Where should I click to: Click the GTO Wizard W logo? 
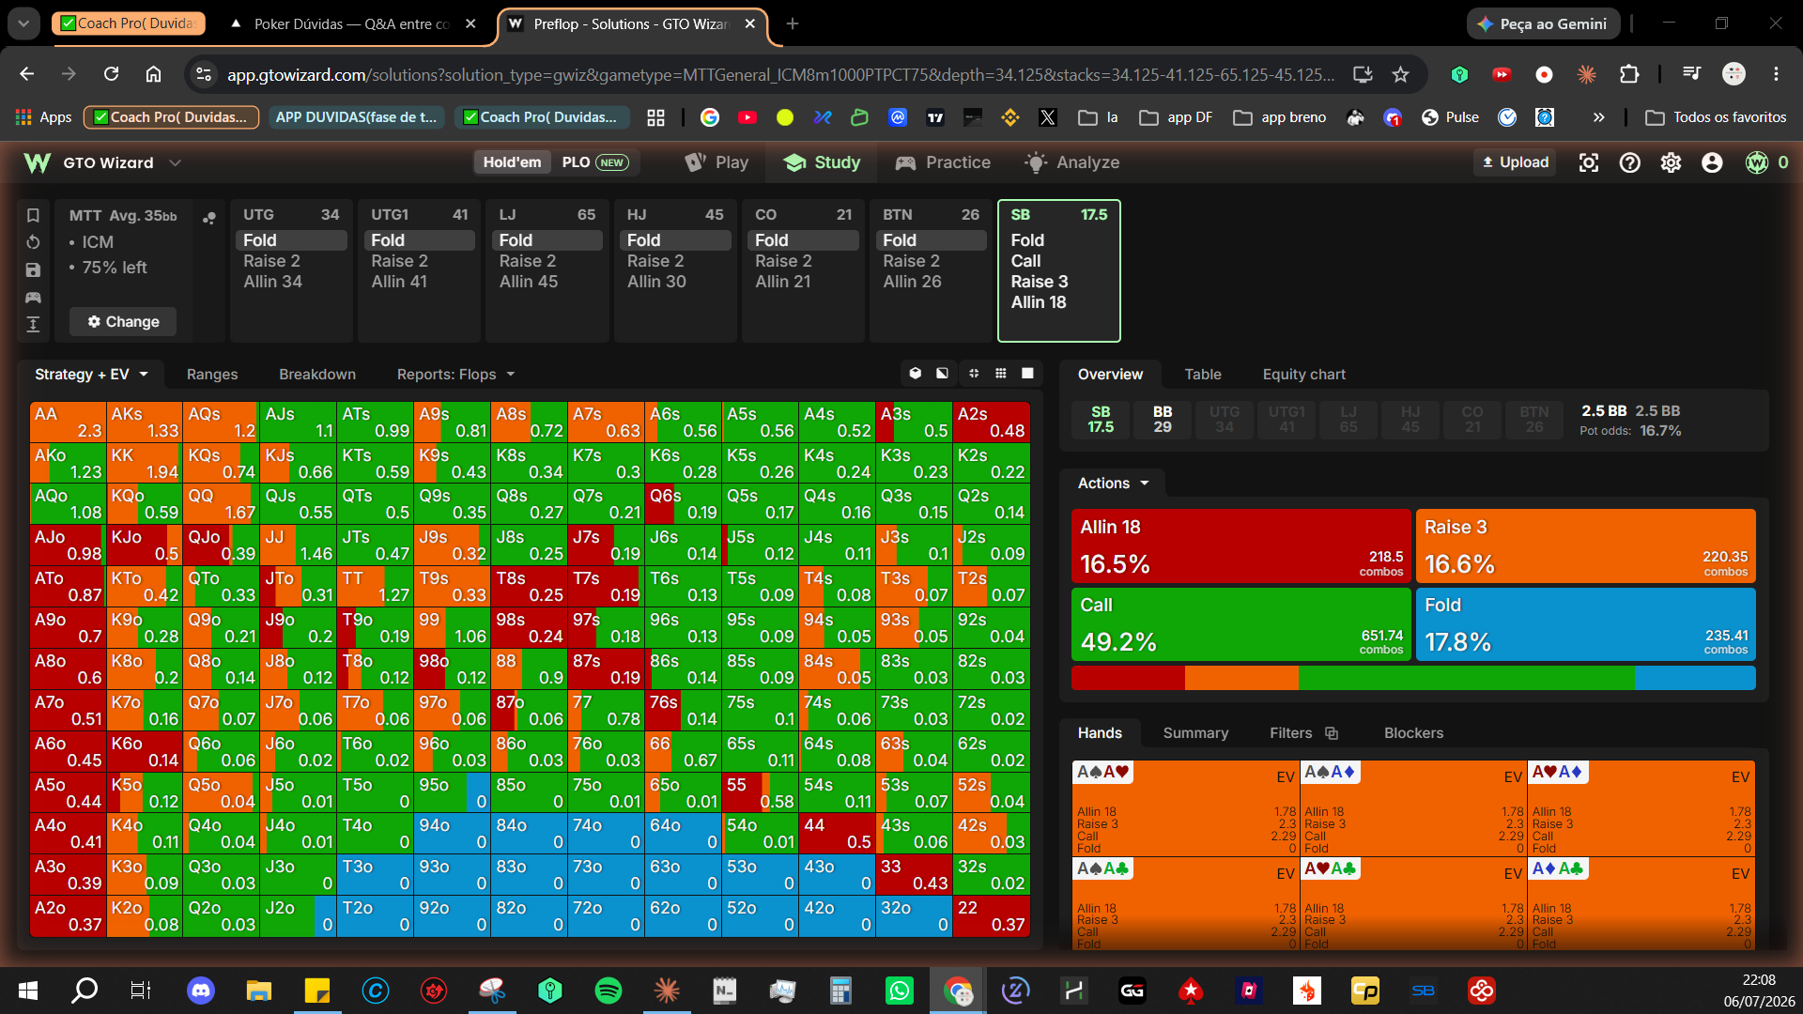point(38,162)
